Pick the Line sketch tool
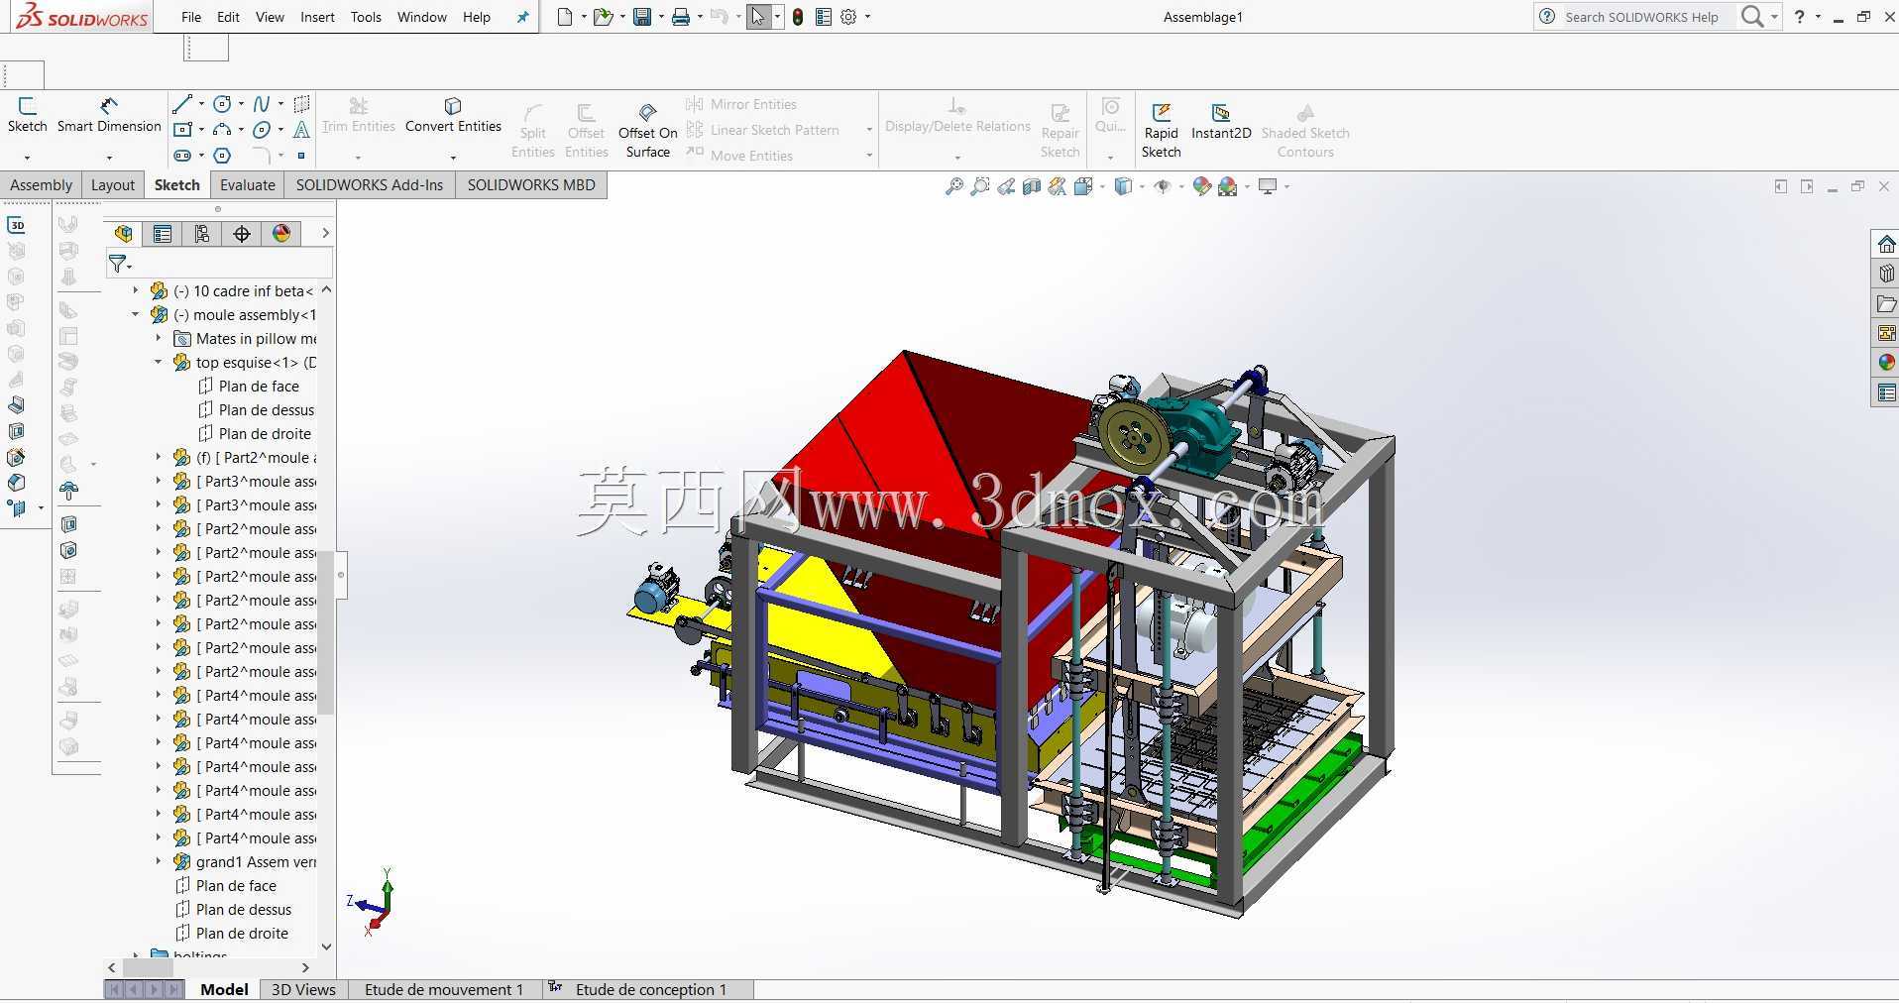The height and width of the screenshot is (1003, 1899). point(181,104)
